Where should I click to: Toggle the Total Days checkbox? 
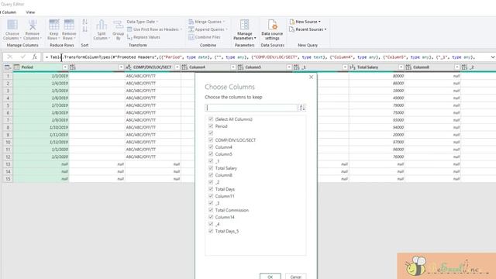(x=211, y=189)
